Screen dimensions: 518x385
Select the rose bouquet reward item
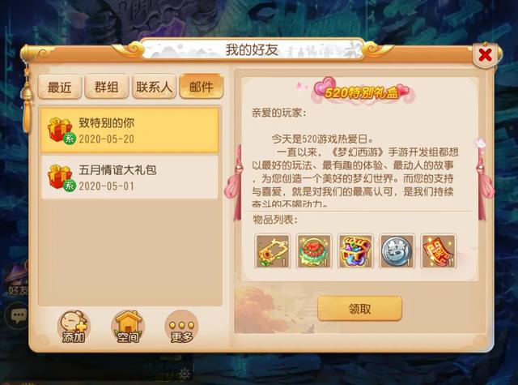click(314, 251)
